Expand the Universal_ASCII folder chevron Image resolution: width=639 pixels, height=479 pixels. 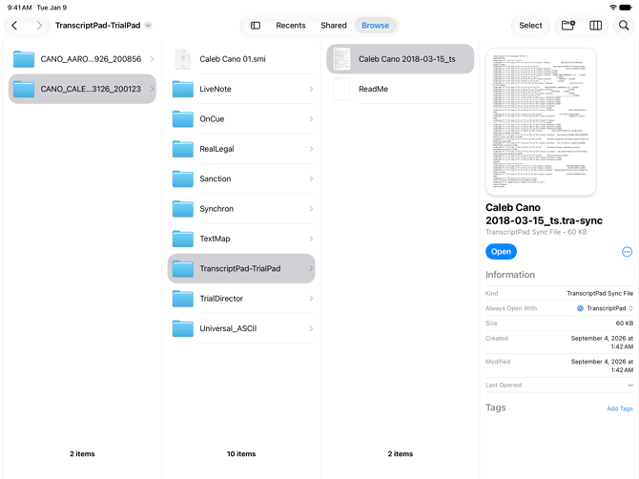pos(311,328)
